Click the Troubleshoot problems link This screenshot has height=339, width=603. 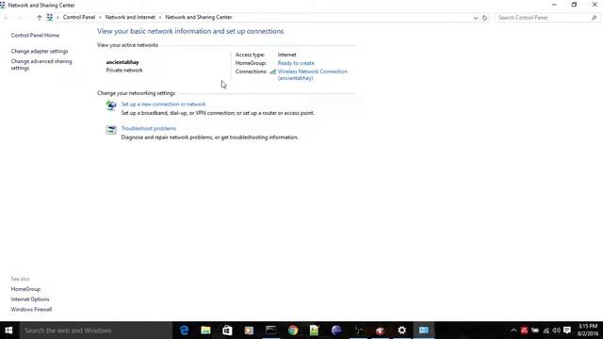149,128
